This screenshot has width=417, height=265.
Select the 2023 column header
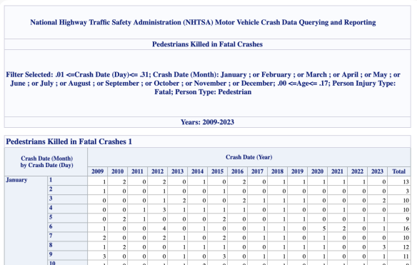click(x=377, y=171)
